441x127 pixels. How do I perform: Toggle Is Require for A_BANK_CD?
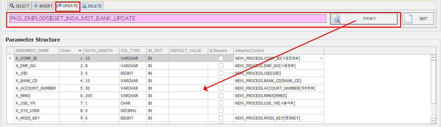click(221, 81)
